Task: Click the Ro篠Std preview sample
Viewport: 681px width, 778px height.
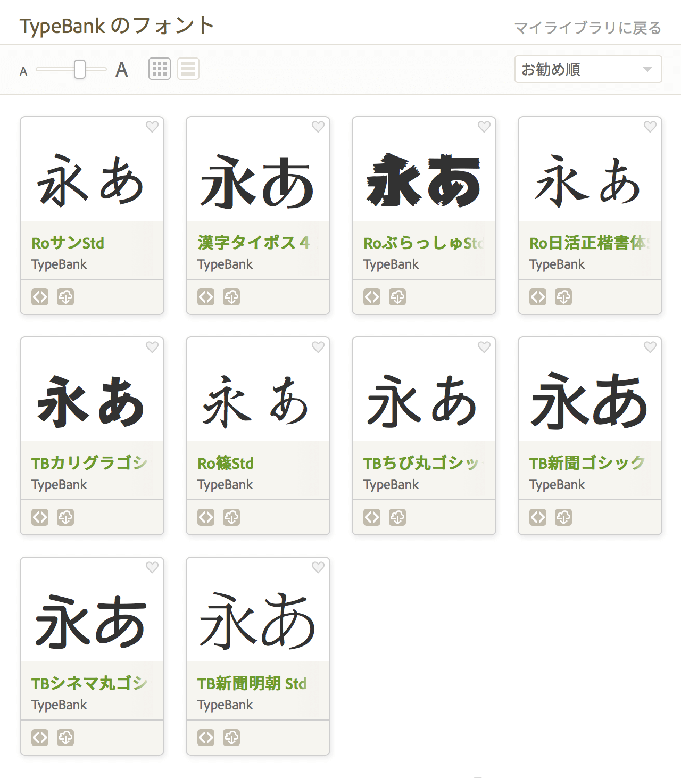Action: click(x=256, y=402)
